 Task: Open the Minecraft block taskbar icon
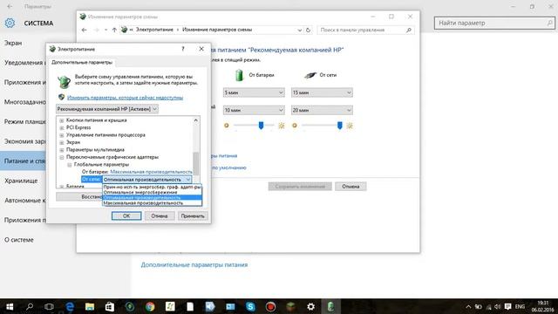point(290,306)
